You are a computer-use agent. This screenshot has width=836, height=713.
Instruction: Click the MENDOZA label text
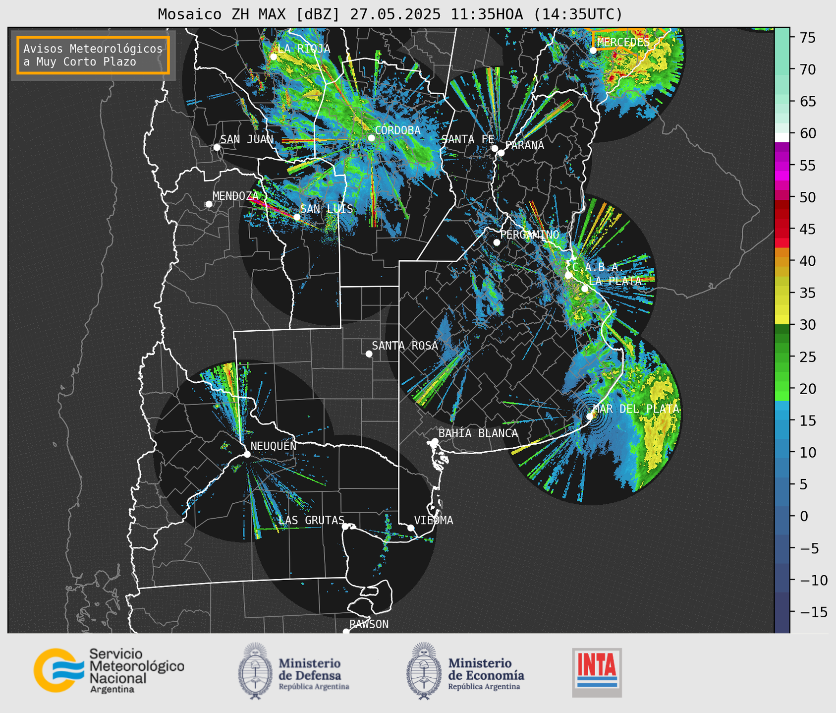pos(236,196)
